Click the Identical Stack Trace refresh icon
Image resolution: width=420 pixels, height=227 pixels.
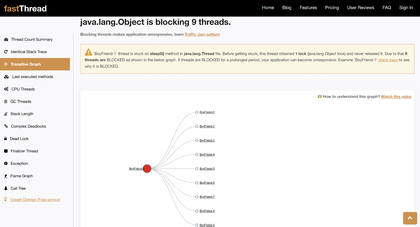[x=6, y=52]
